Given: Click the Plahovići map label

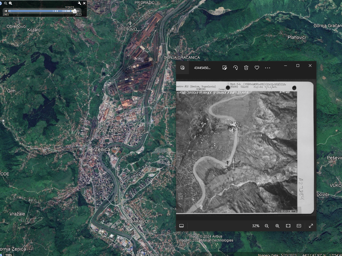Looking at the screenshot, I should click(x=297, y=37).
